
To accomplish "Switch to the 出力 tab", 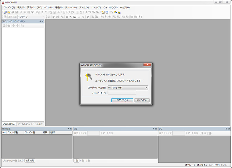I will coord(21,161).
